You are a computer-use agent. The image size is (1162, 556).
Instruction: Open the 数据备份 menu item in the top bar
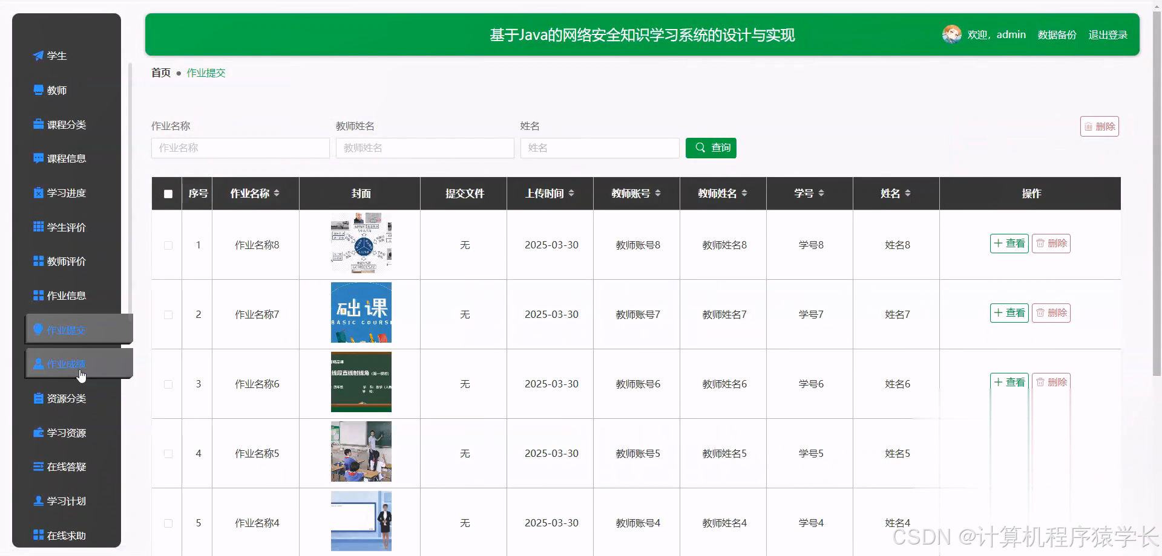[x=1056, y=34]
